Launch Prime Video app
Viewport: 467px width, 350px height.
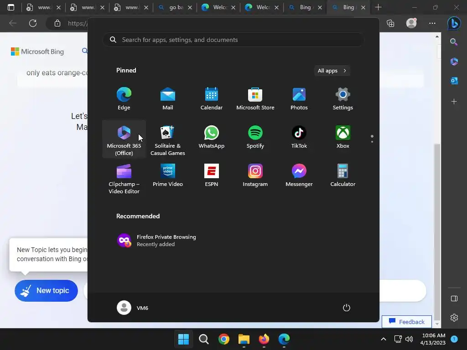click(x=168, y=175)
